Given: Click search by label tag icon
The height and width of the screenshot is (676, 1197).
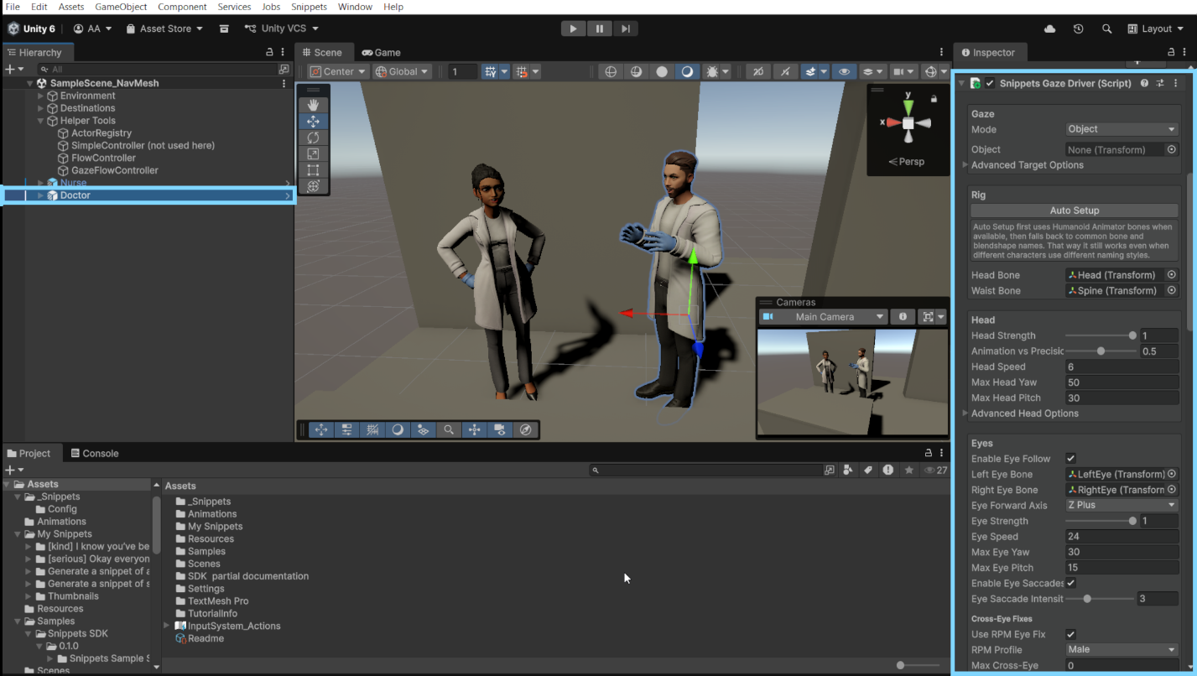Looking at the screenshot, I should click(x=868, y=471).
